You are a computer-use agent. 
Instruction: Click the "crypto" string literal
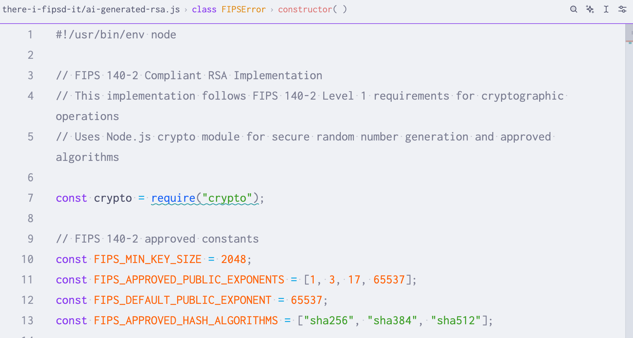click(227, 198)
